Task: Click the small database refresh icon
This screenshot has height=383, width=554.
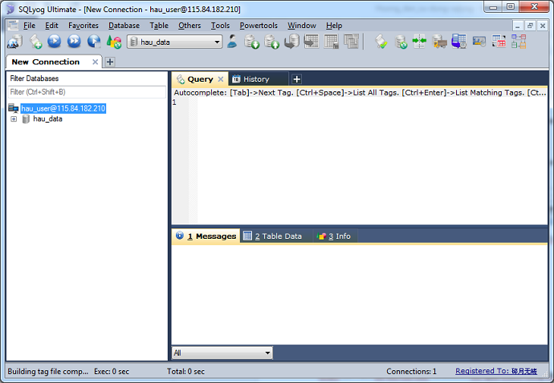Action: pos(401,42)
